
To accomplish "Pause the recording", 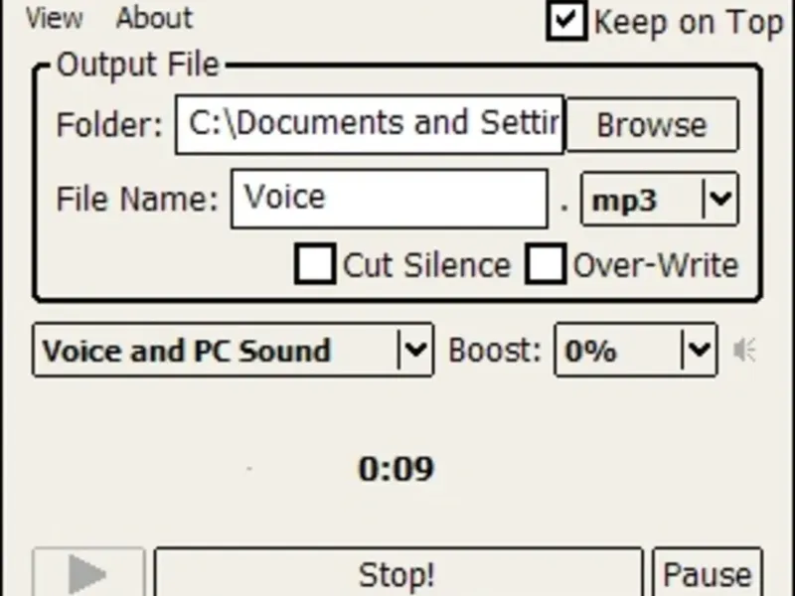I will (707, 574).
